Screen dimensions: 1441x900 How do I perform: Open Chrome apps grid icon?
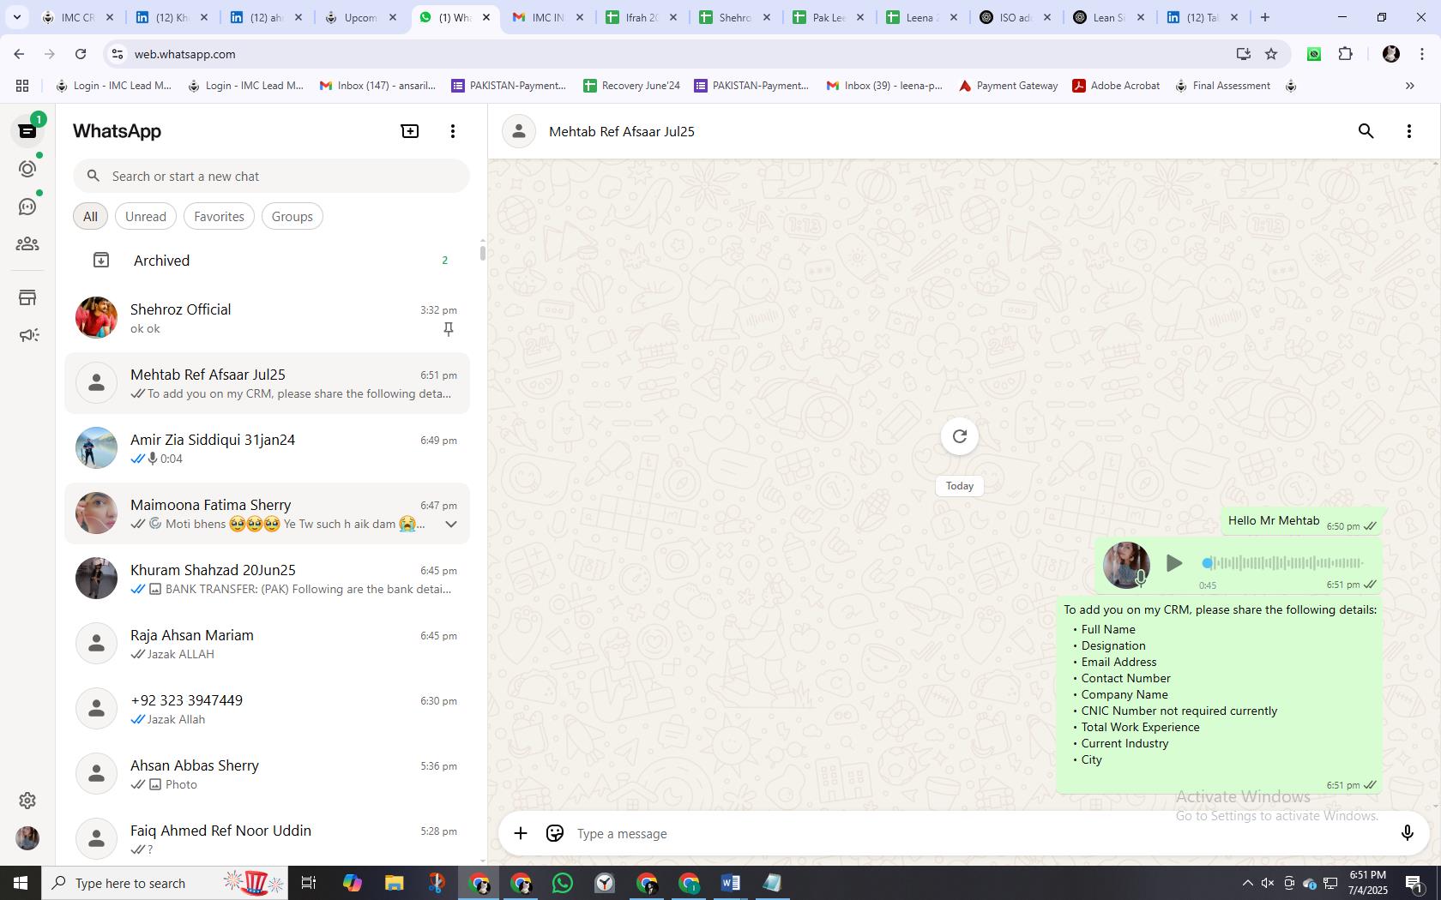[22, 86]
